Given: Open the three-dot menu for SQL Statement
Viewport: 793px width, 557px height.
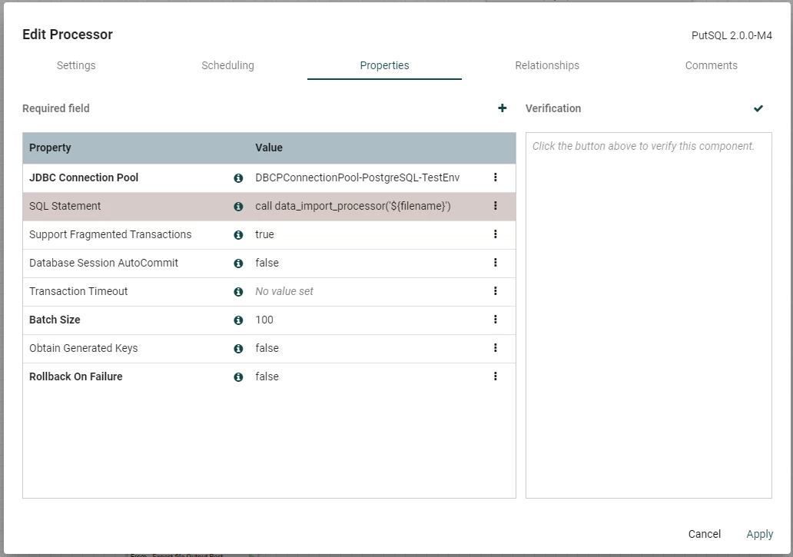Looking at the screenshot, I should [495, 206].
